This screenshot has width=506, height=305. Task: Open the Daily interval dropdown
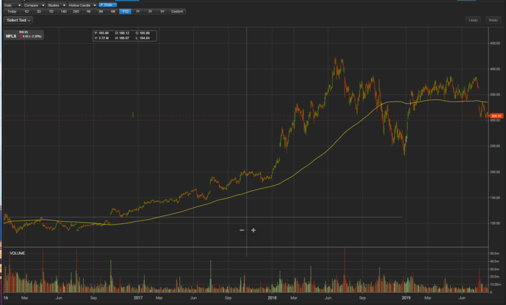(10, 4)
